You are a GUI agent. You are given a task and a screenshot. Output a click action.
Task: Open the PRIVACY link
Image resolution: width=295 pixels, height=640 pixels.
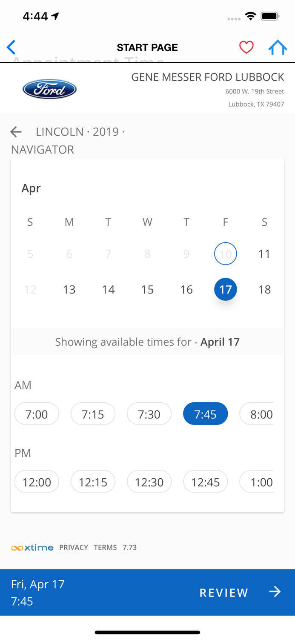pyautogui.click(x=74, y=547)
